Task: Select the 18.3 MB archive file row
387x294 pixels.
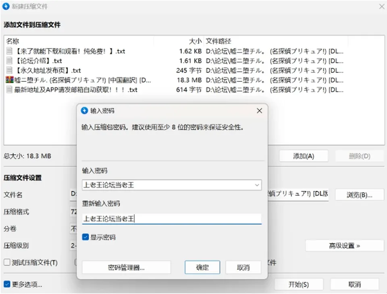Action: (x=175, y=80)
